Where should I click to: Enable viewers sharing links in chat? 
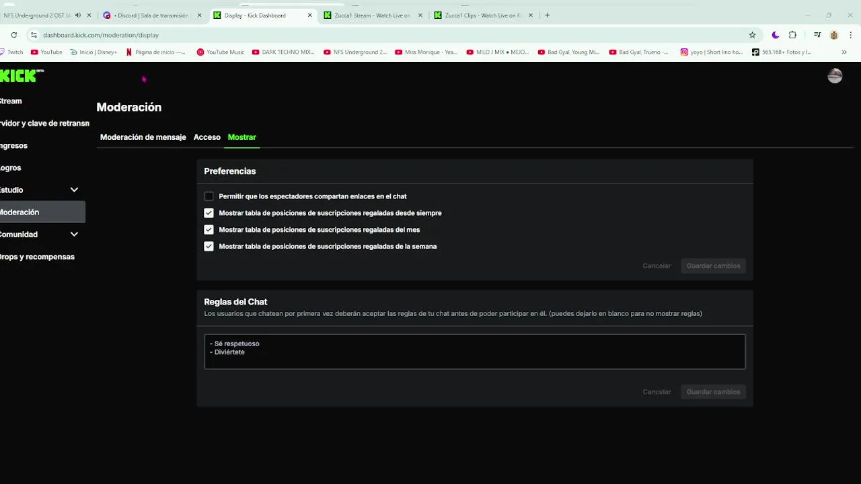tap(209, 196)
